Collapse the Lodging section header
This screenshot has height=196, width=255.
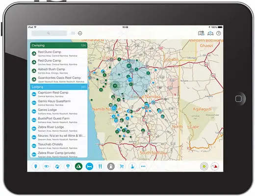coord(59,87)
